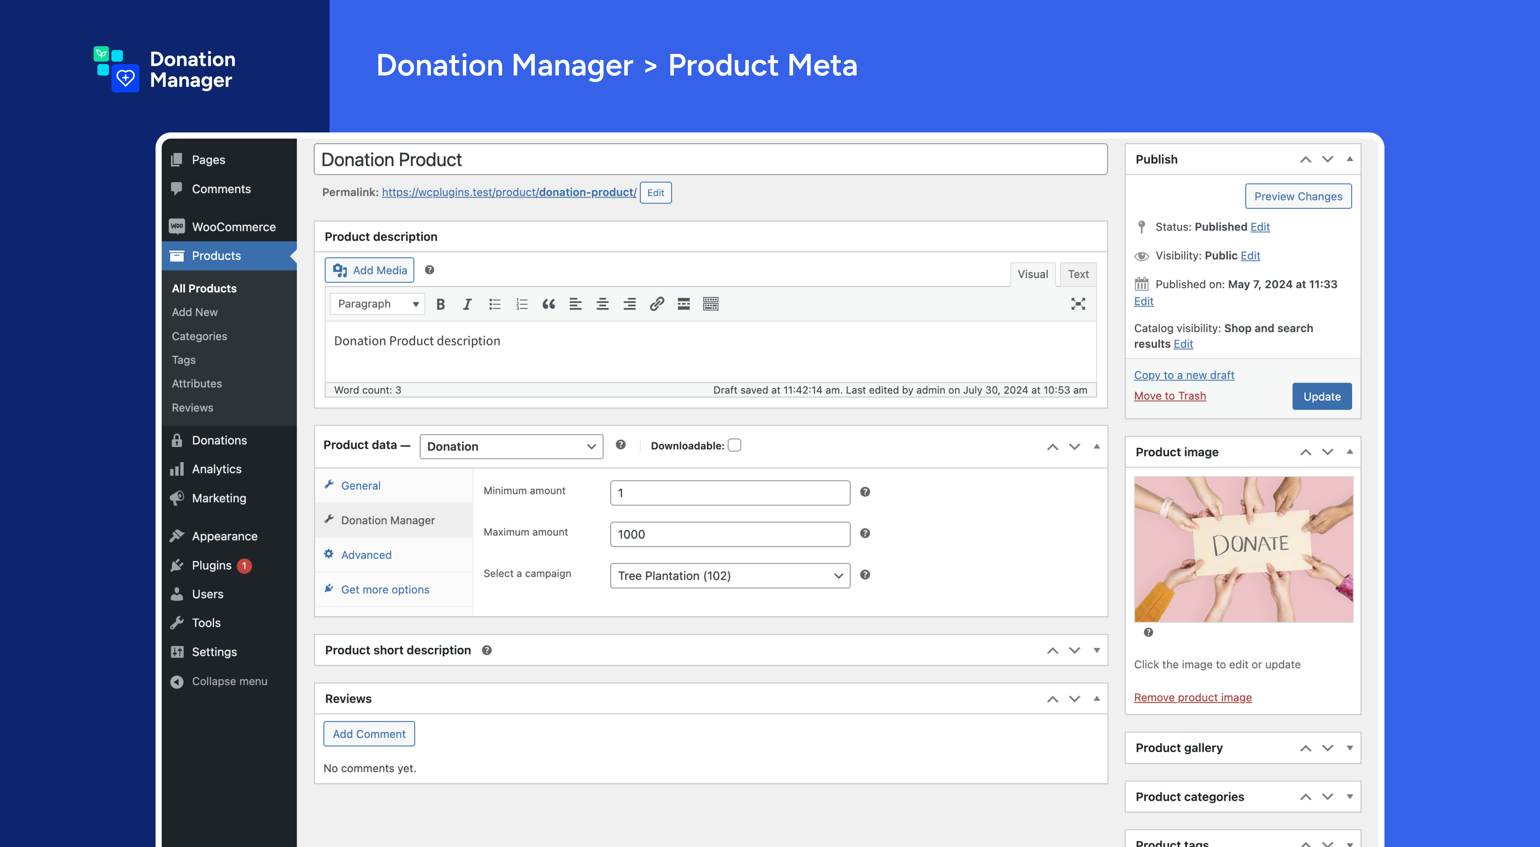Open the Advanced product data tab
This screenshot has width=1540, height=847.
click(394, 555)
